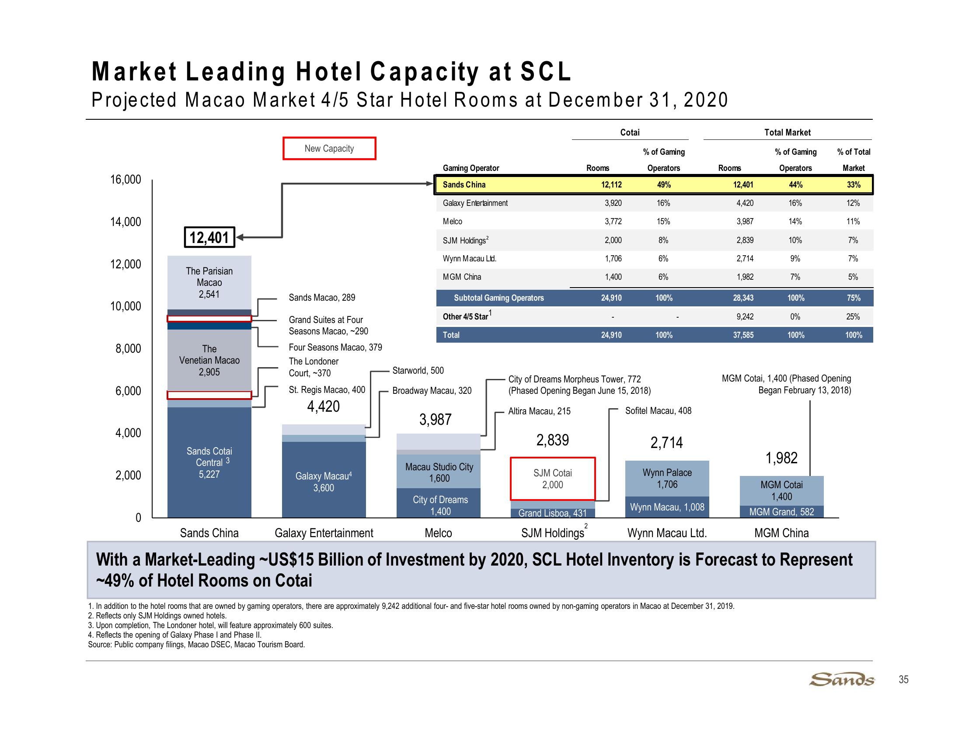Screen dimensions: 962x743
Task: Select MGM Cotai phased opening note
Action: (786, 384)
